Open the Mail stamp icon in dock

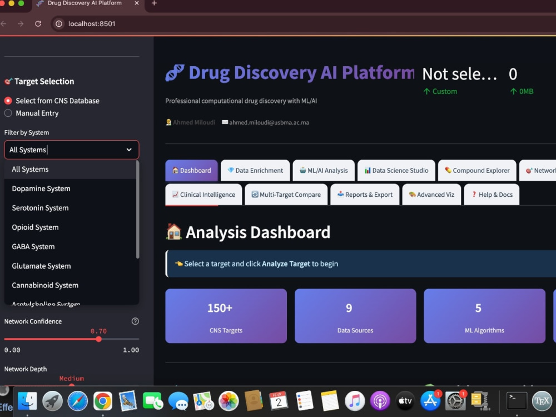pos(128,401)
